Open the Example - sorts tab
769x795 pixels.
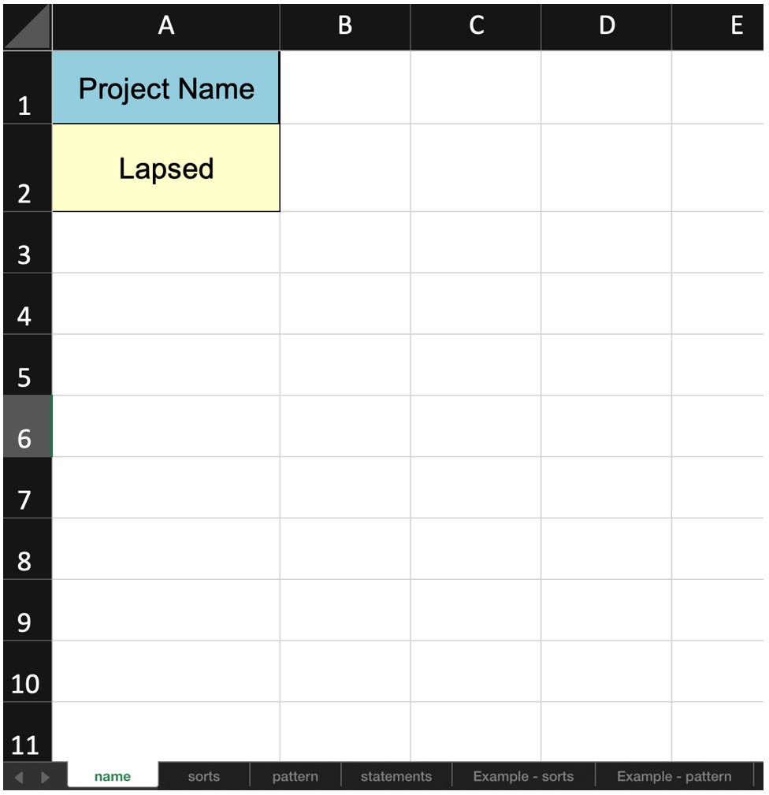[x=523, y=776]
